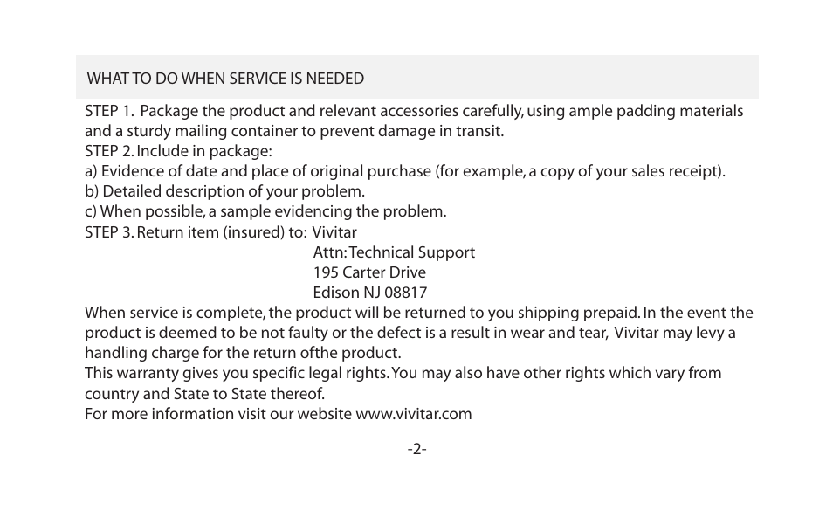Image resolution: width=833 pixels, height=531 pixels.
Task: Click the warranty gives you specific legal rights sentence
Action: click(x=237, y=373)
